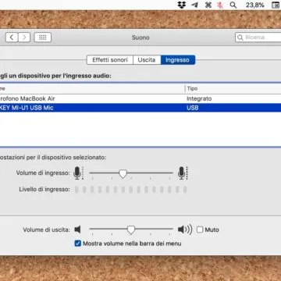Click the Ricerca search field
The height and width of the screenshot is (281, 281).
pos(258,37)
